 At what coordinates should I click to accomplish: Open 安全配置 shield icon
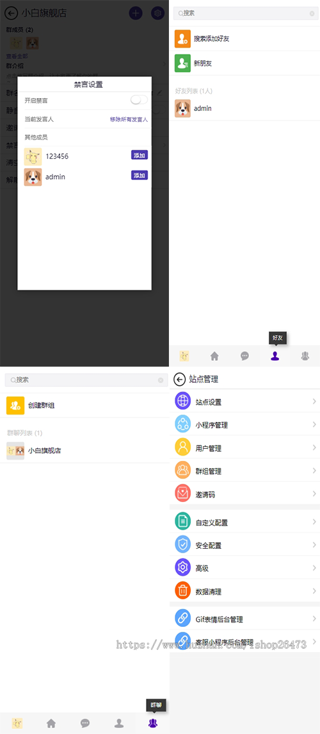pyautogui.click(x=182, y=544)
